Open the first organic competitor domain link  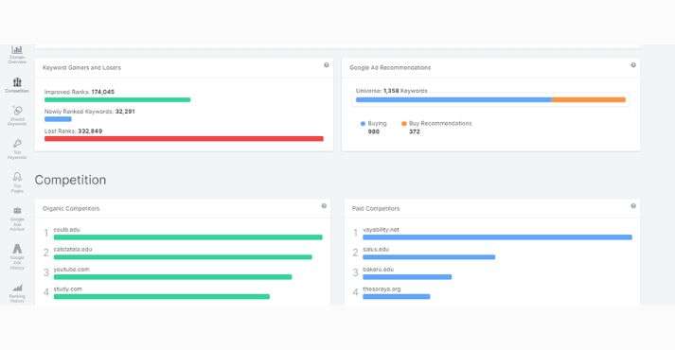[x=66, y=230]
